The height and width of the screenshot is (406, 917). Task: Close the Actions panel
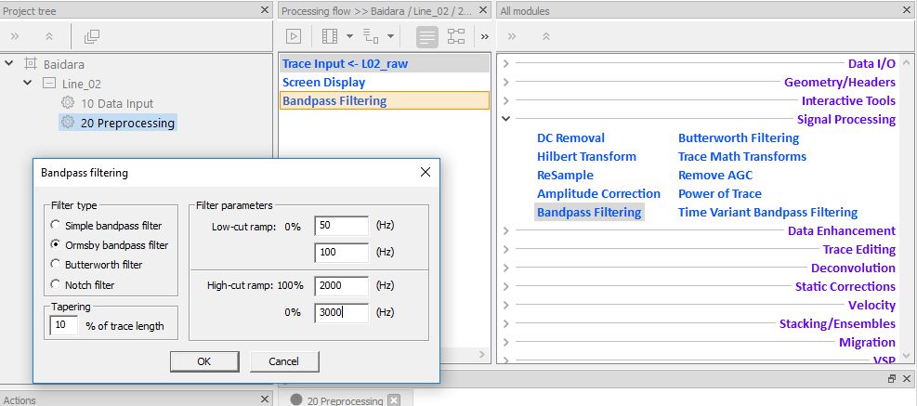coord(265,399)
